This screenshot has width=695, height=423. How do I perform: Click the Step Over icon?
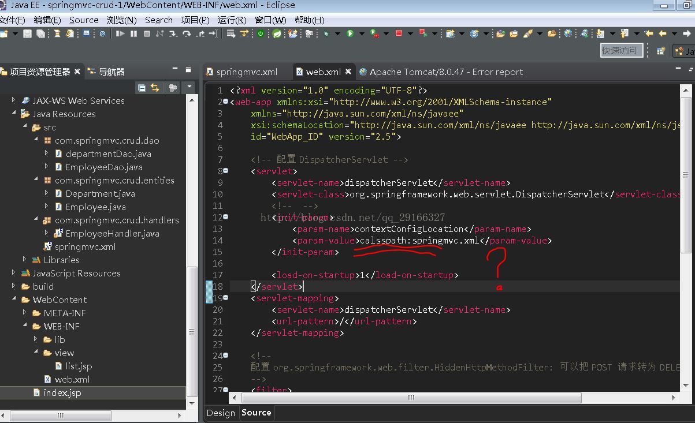(187, 34)
